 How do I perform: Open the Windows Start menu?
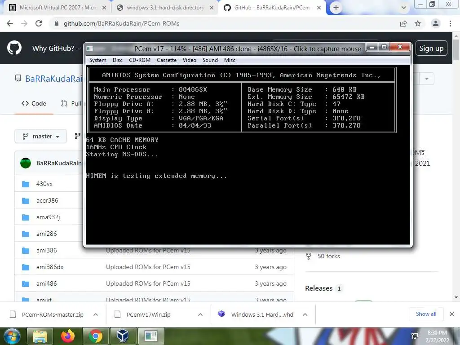coord(11,336)
